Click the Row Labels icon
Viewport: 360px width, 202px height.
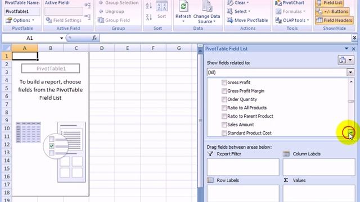point(210,180)
